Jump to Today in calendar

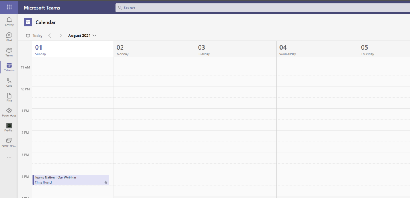34,36
